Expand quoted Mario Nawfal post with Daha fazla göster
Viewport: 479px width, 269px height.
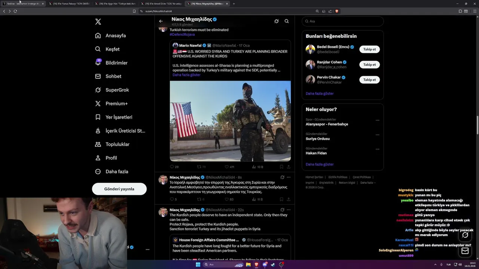(186, 75)
